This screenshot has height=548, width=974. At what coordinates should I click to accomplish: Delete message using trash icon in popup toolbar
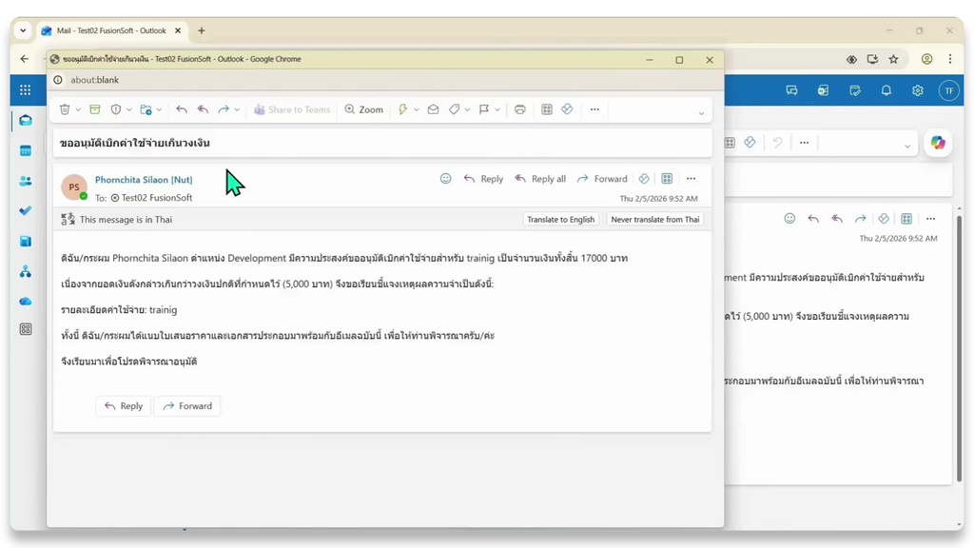click(x=65, y=109)
